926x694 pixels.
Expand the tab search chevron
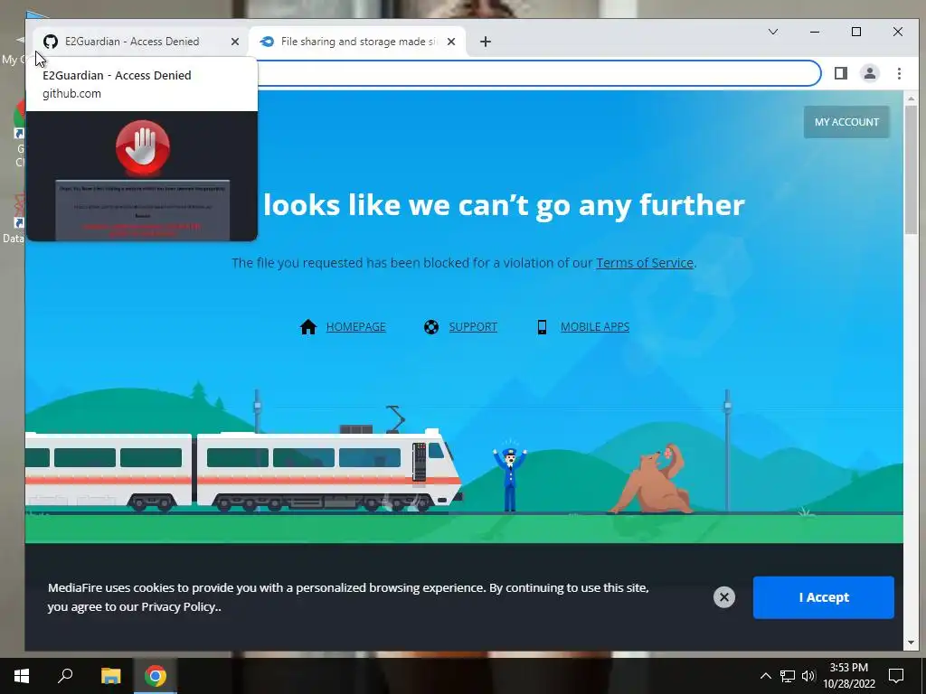(x=773, y=32)
